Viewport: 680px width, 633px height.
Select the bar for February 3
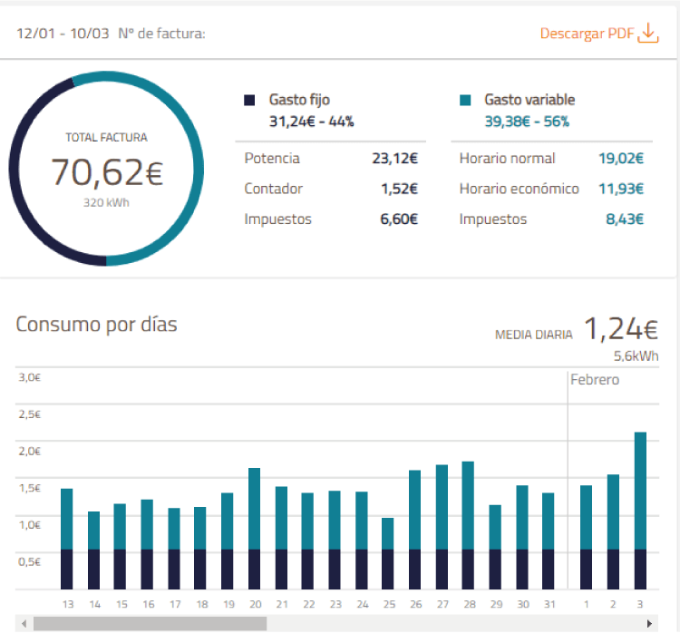640,511
